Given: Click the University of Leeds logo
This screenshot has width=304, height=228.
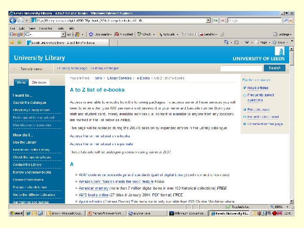Looking at the screenshot, I should point(259,54).
